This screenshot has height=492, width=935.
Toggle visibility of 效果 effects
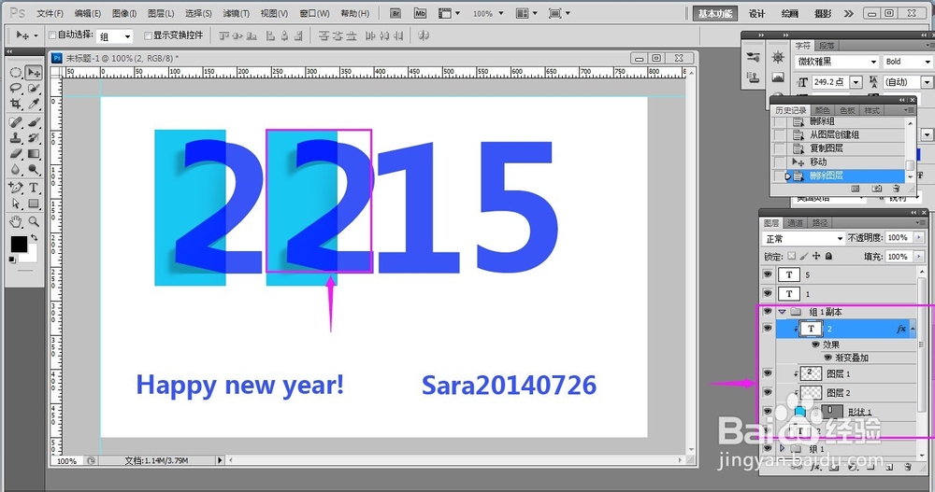pos(815,344)
